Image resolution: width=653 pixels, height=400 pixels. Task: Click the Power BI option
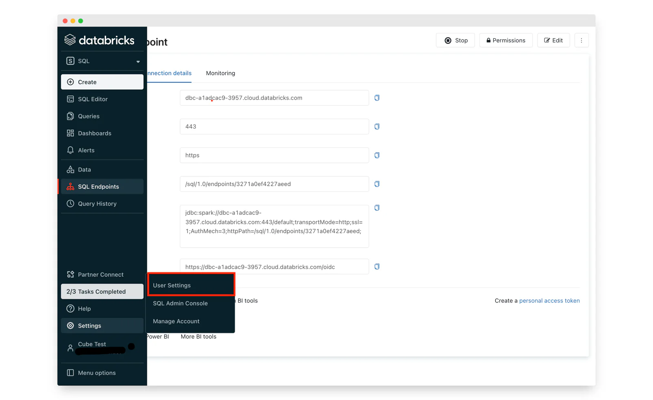pos(158,337)
